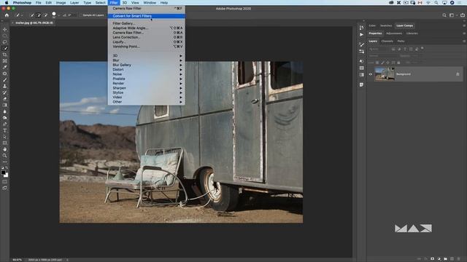467x262 pixels.
Task: Select the Spot Healing Brush tool
Action: coord(5,74)
